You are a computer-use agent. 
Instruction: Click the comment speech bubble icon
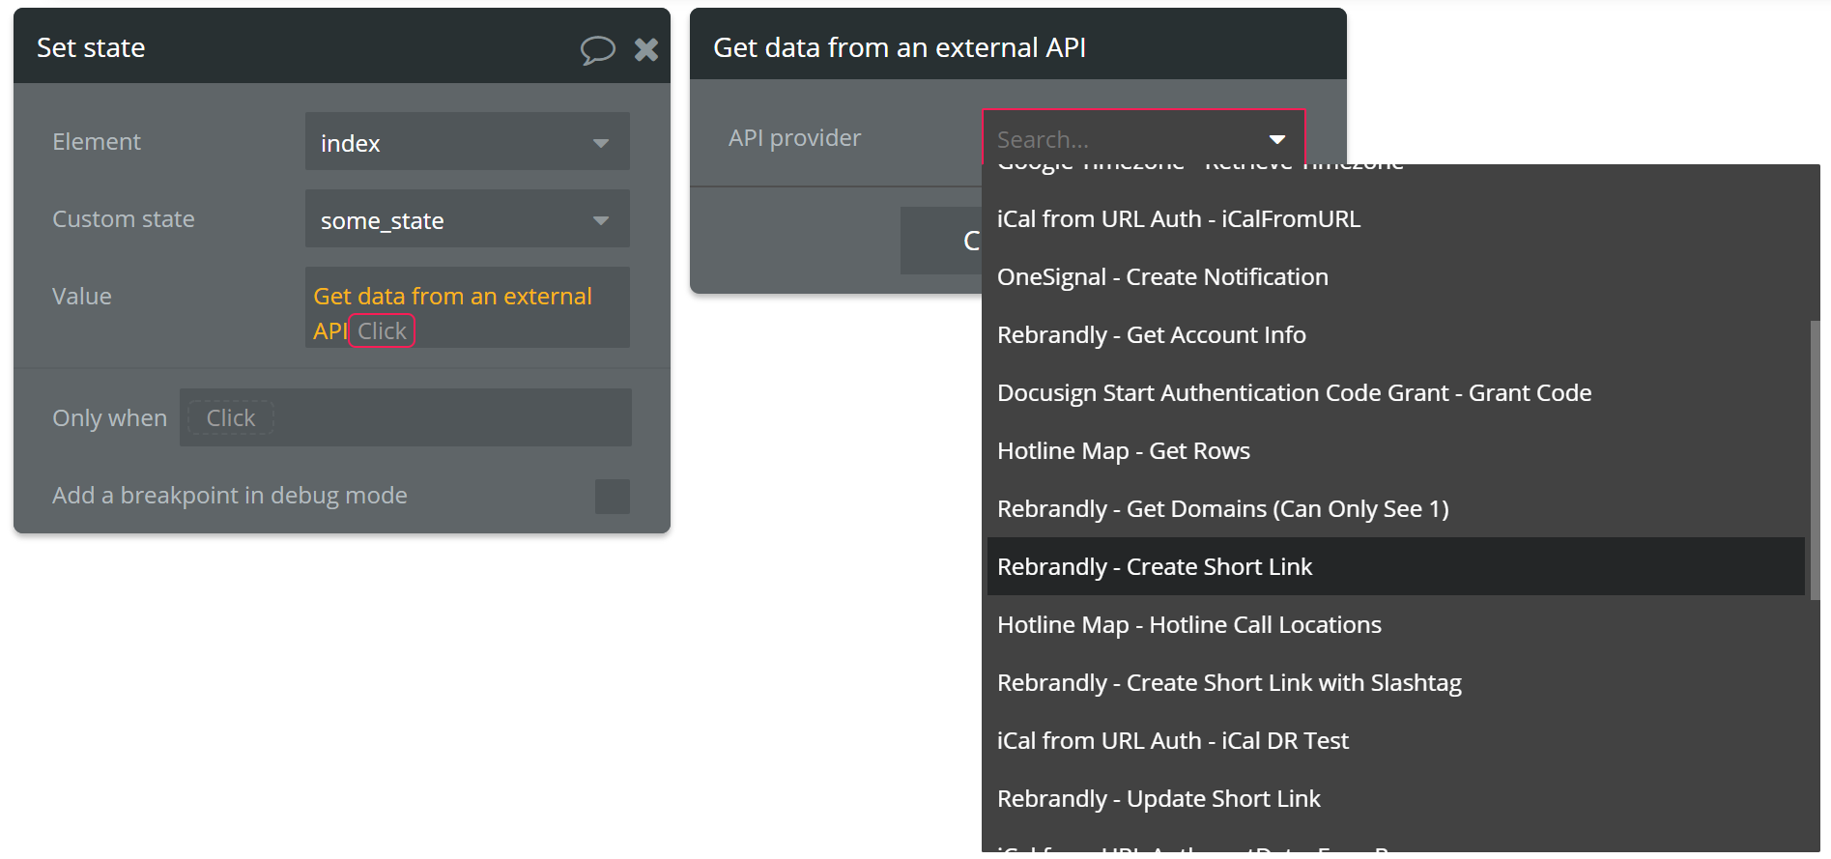point(597,49)
